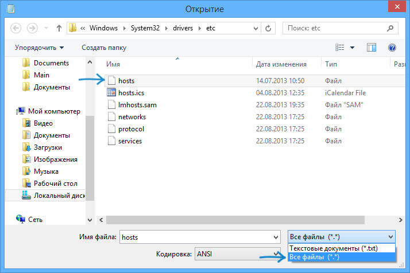Open the Упорядочить menu
This screenshot has height=273, width=410.
coord(39,48)
